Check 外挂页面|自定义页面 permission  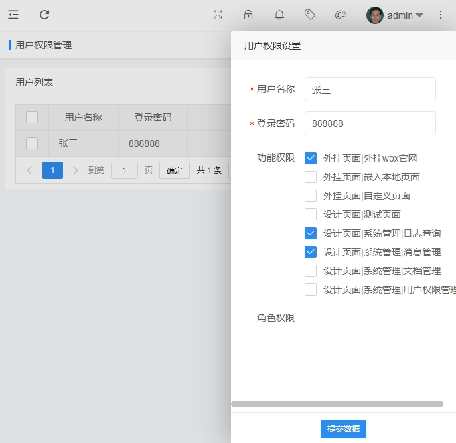pyautogui.click(x=311, y=196)
